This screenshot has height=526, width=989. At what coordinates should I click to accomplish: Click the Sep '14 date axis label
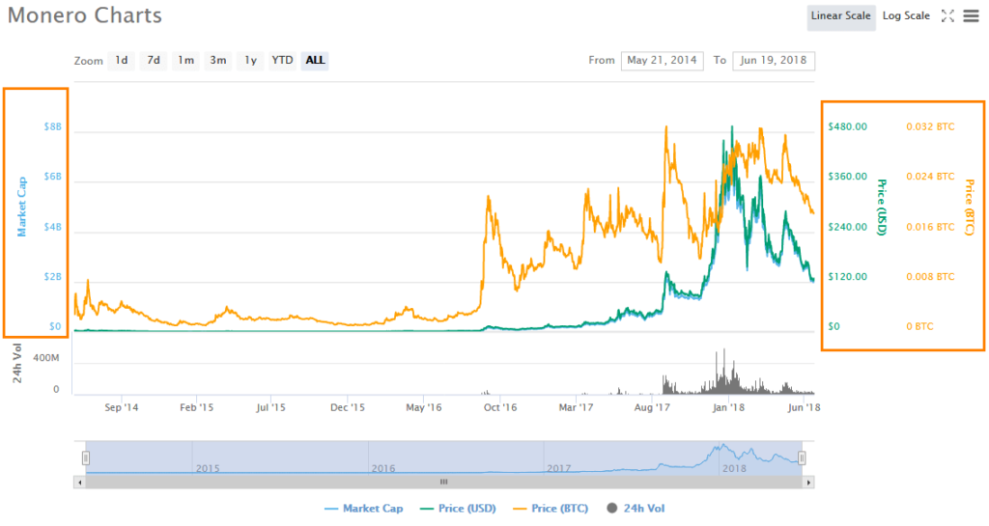tap(121, 407)
